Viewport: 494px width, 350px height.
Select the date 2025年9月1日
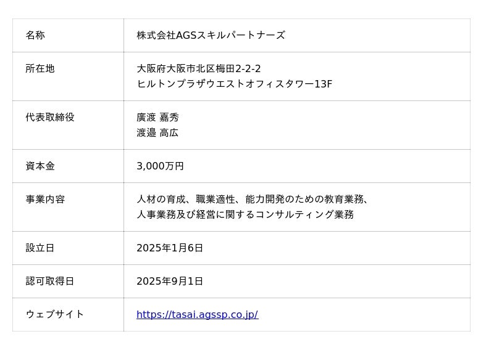(170, 281)
